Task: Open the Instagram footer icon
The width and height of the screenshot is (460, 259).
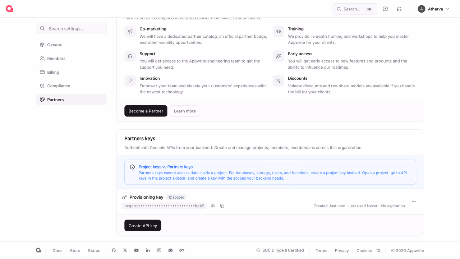Action: pos(159,250)
